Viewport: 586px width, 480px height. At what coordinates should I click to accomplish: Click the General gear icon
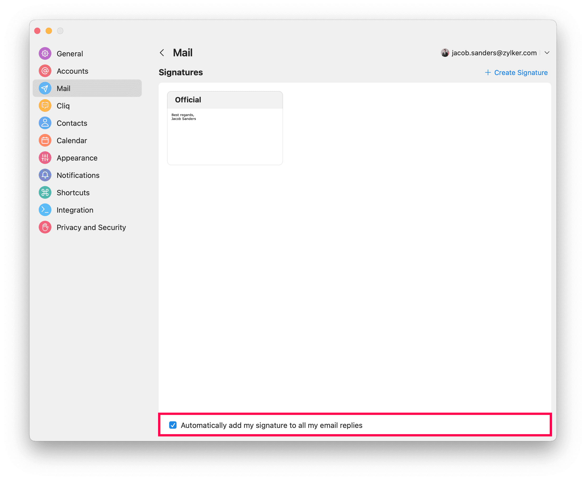pos(45,53)
